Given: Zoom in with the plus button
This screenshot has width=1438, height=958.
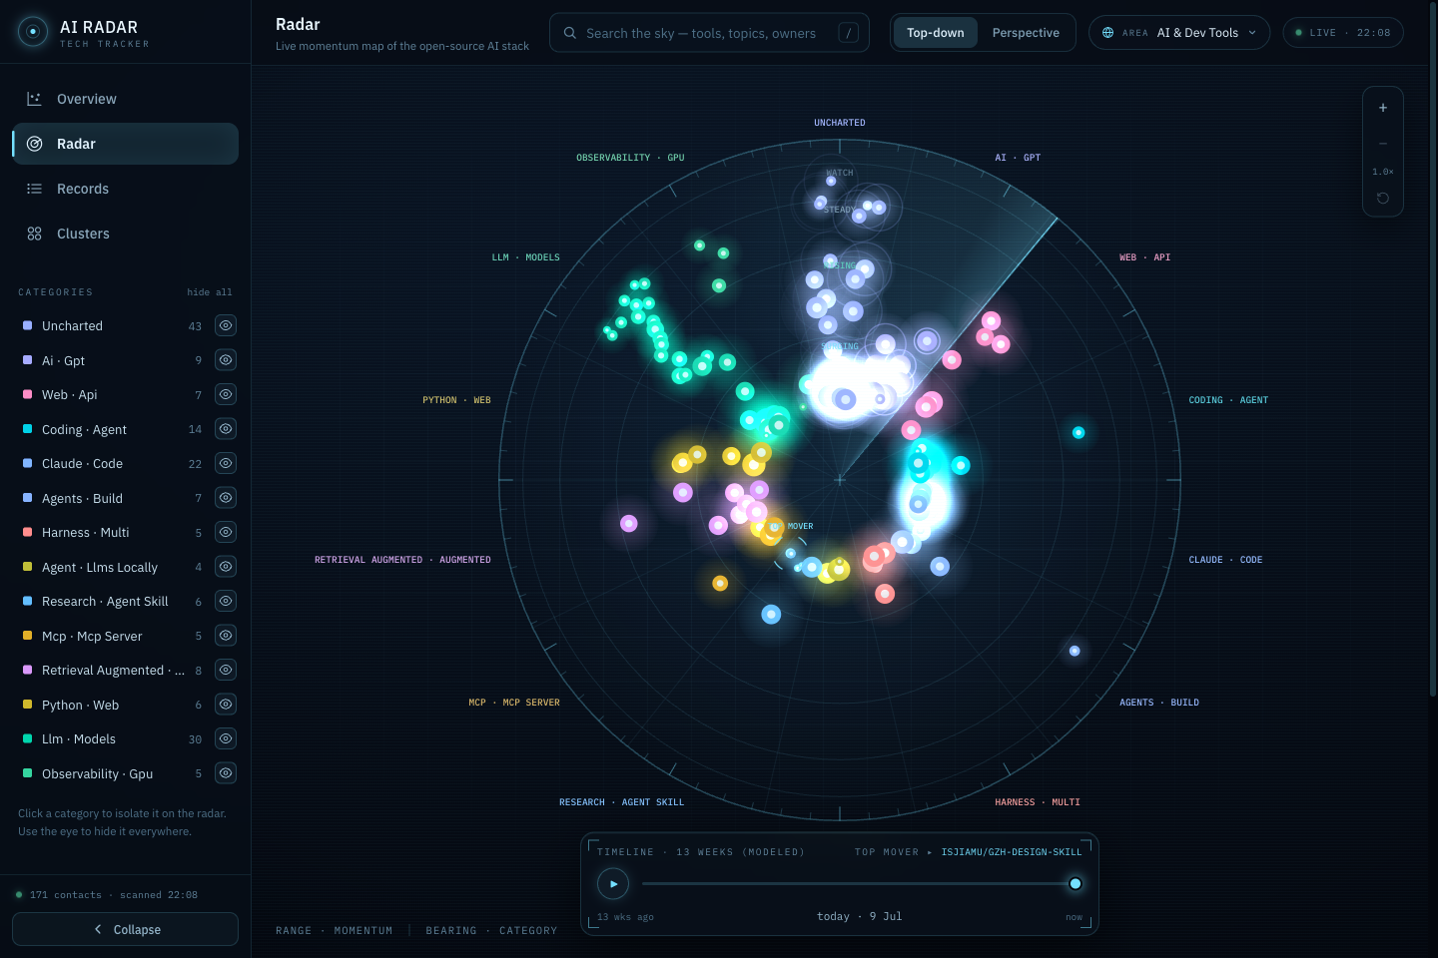Looking at the screenshot, I should coord(1383,108).
